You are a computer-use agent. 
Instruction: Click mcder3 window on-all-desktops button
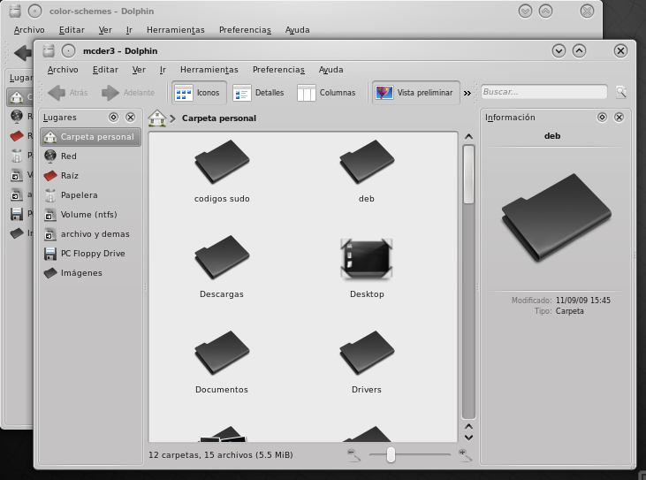click(68, 51)
